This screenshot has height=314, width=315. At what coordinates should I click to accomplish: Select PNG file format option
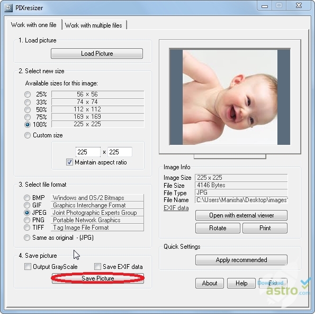(x=27, y=220)
